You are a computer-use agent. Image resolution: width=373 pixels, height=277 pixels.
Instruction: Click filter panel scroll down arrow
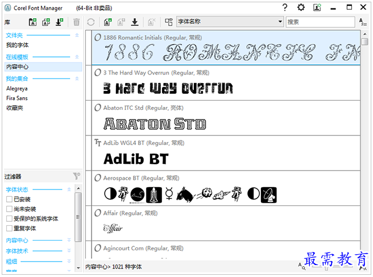click(78, 268)
